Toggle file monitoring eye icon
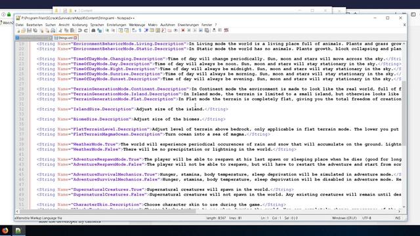The height and width of the screenshot is (236, 420). tap(176, 30)
